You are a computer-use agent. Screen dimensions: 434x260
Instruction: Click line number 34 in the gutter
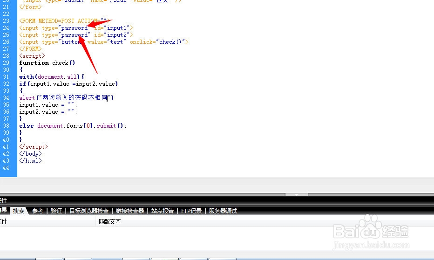(x=6, y=98)
